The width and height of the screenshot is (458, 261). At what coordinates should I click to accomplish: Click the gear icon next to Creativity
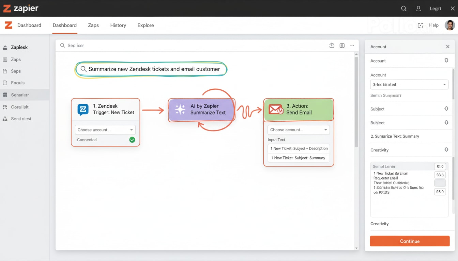pyautogui.click(x=446, y=150)
